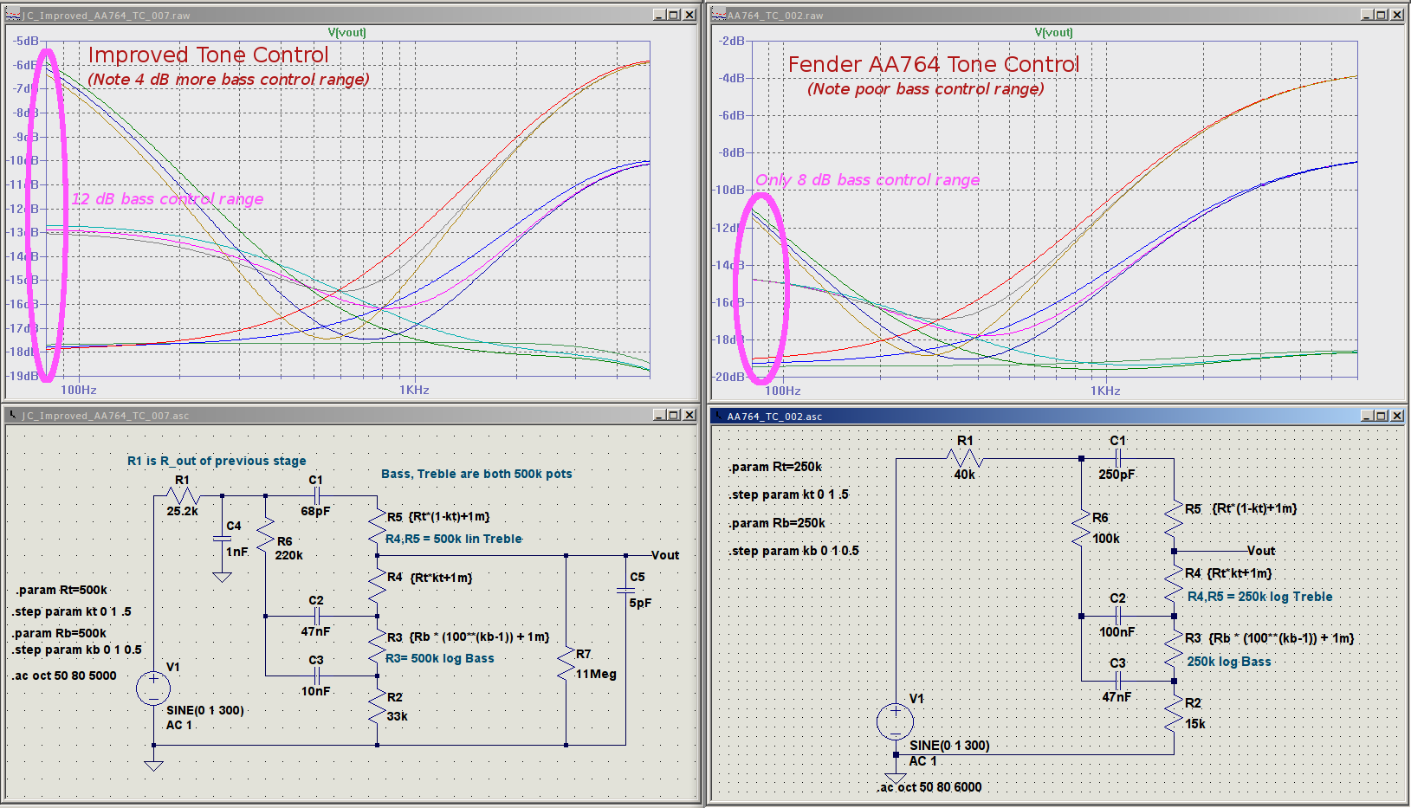The width and height of the screenshot is (1411, 808).
Task: Select the 33k value of R2 in Improved schematic
Action: point(397,716)
